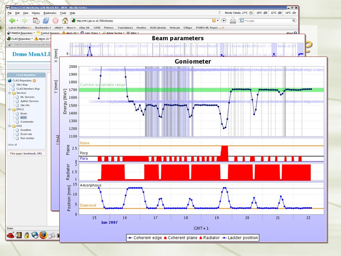
Task: Open the Home page icon
Action: (65, 21)
